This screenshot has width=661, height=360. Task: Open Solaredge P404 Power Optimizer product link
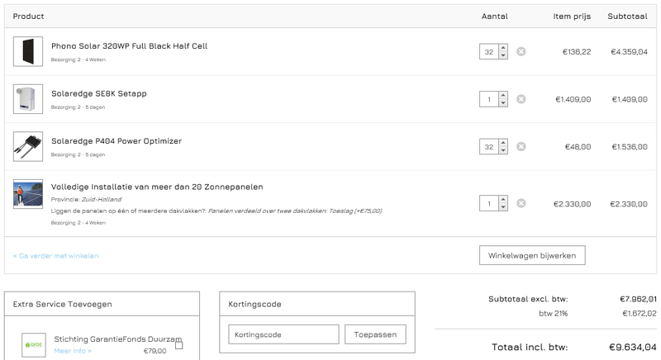point(117,141)
